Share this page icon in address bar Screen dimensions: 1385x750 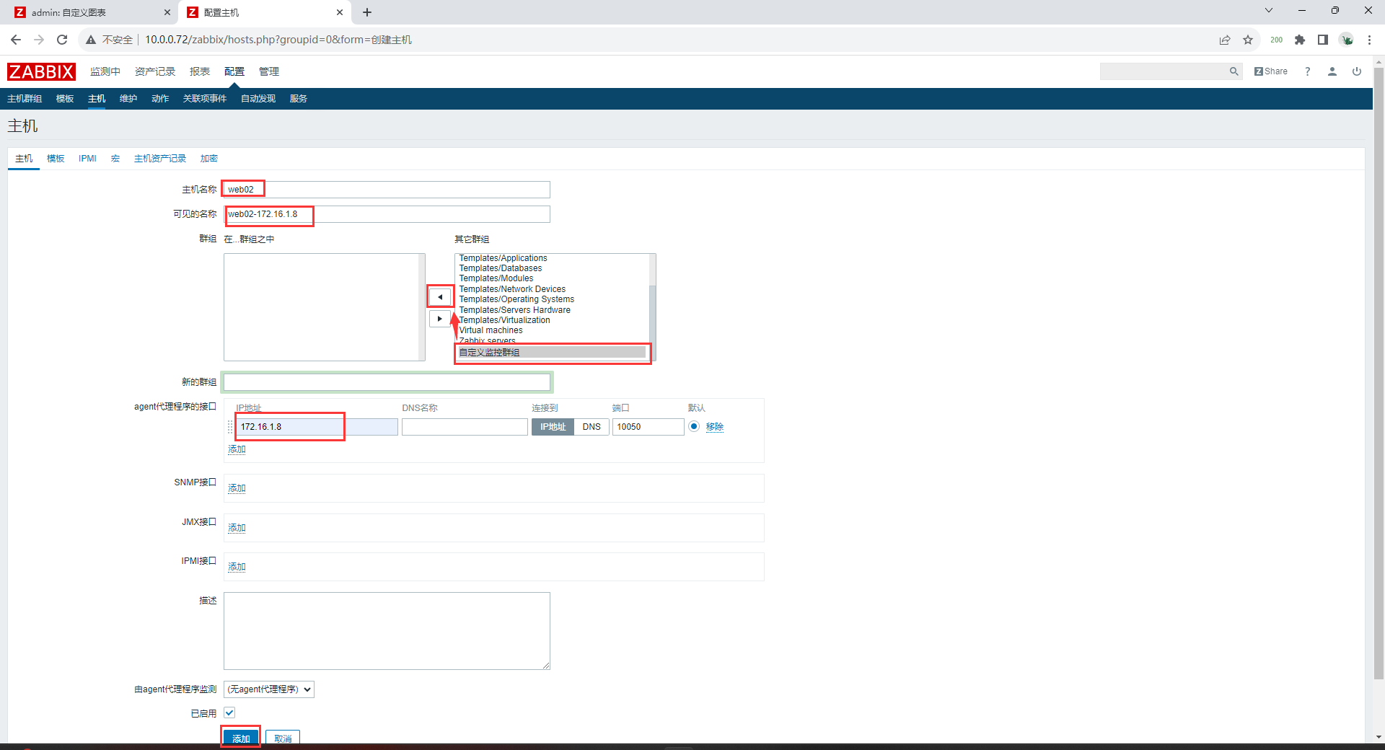[1225, 40]
